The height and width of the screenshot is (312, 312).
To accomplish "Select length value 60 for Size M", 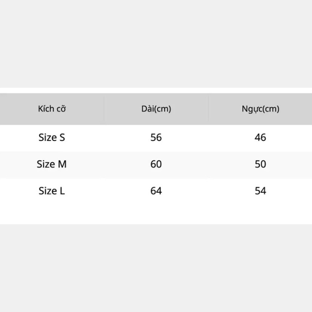I will (x=156, y=164).
